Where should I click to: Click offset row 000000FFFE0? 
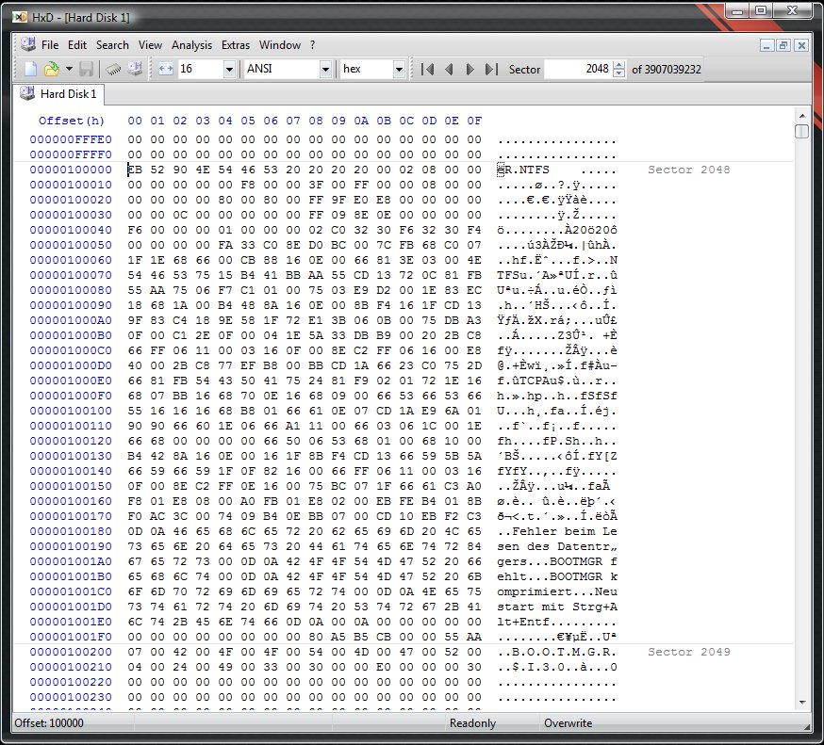(x=71, y=139)
